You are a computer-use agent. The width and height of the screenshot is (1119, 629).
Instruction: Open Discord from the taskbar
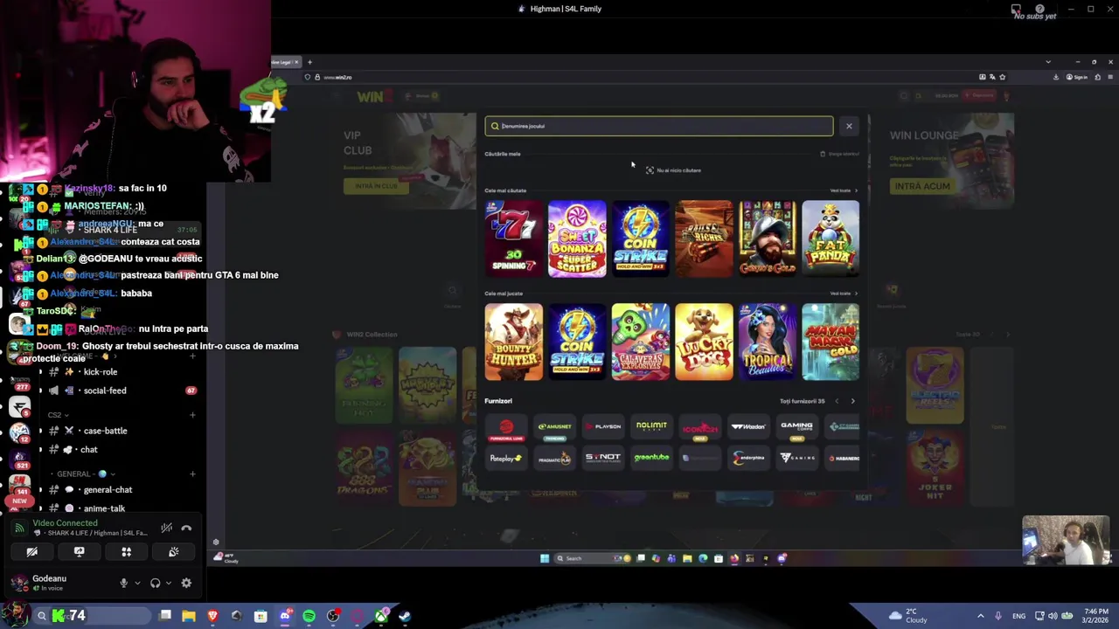284,616
